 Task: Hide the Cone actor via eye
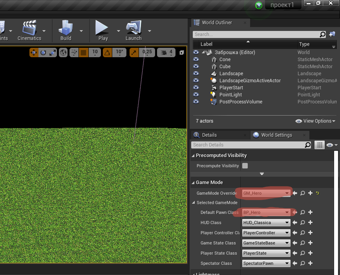tap(196, 59)
